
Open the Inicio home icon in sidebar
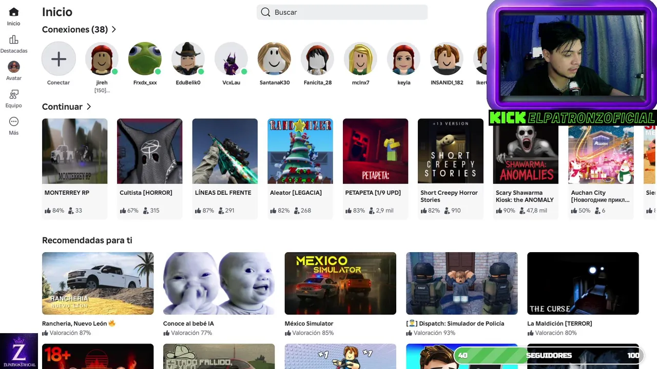[14, 12]
